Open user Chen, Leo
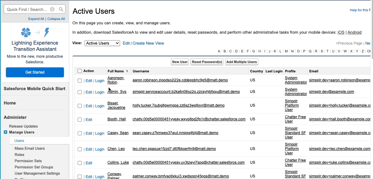This screenshot has height=179, width=373. click(116, 148)
